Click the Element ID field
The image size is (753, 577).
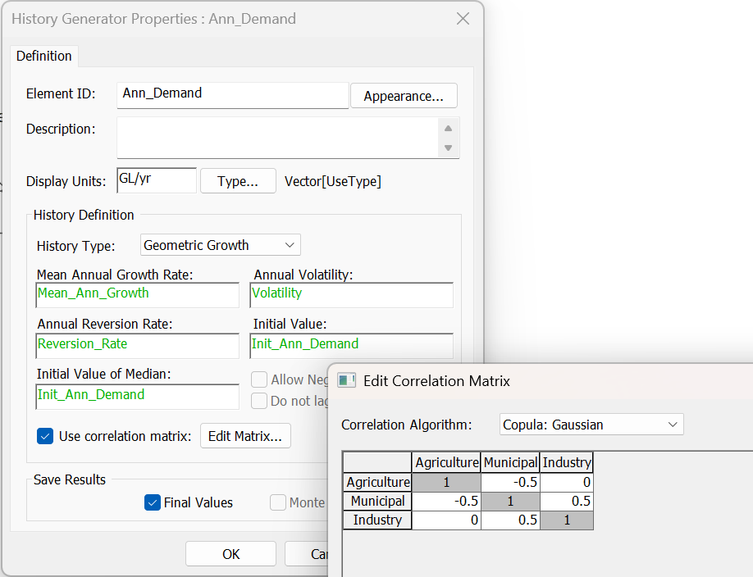pyautogui.click(x=232, y=94)
